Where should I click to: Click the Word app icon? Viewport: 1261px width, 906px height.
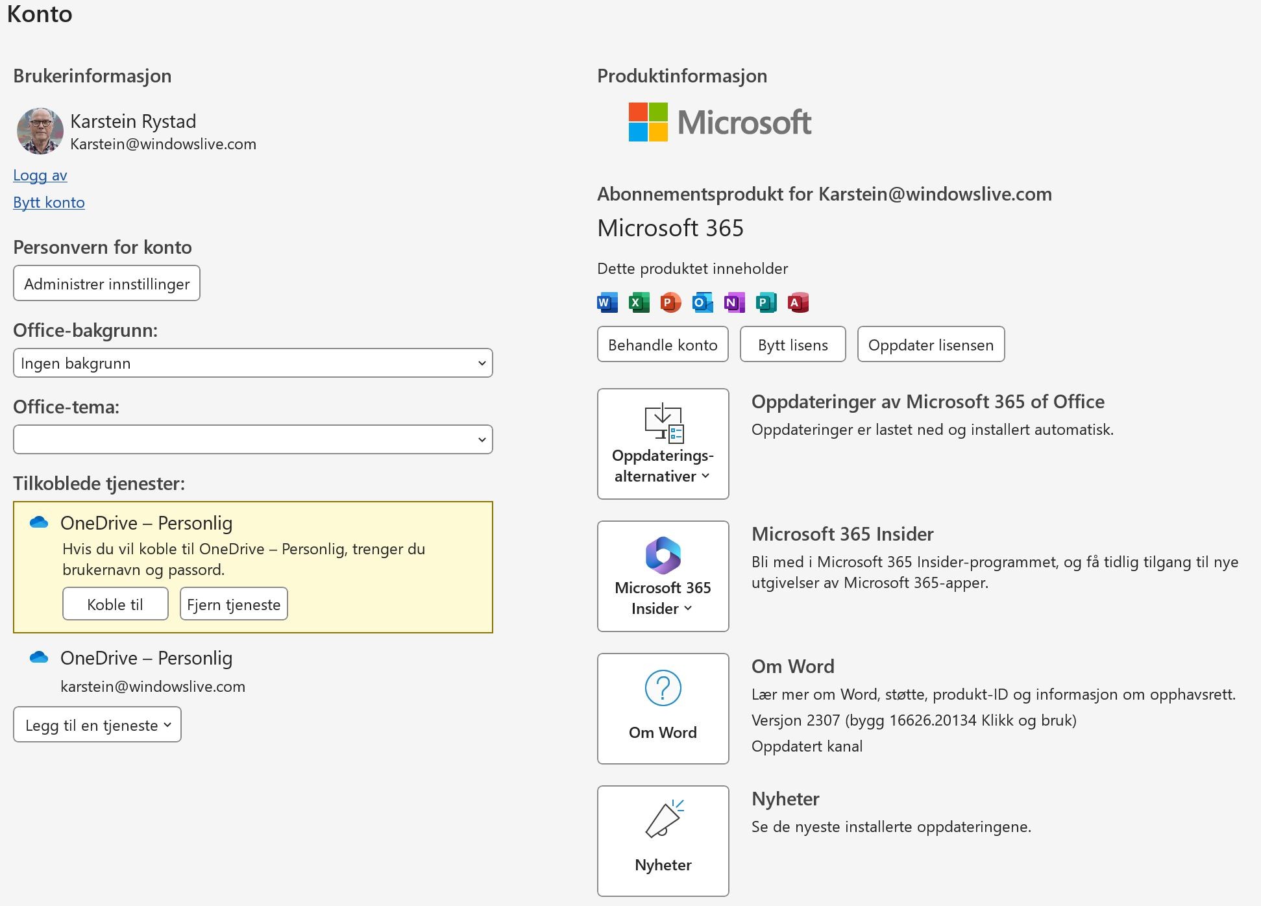click(x=607, y=302)
